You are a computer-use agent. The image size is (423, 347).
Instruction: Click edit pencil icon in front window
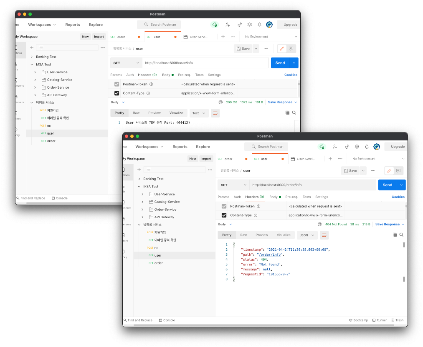tap(389, 171)
